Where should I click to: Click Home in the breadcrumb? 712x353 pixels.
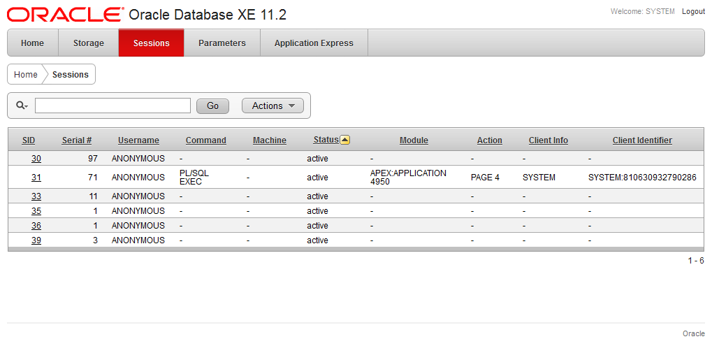(26, 75)
